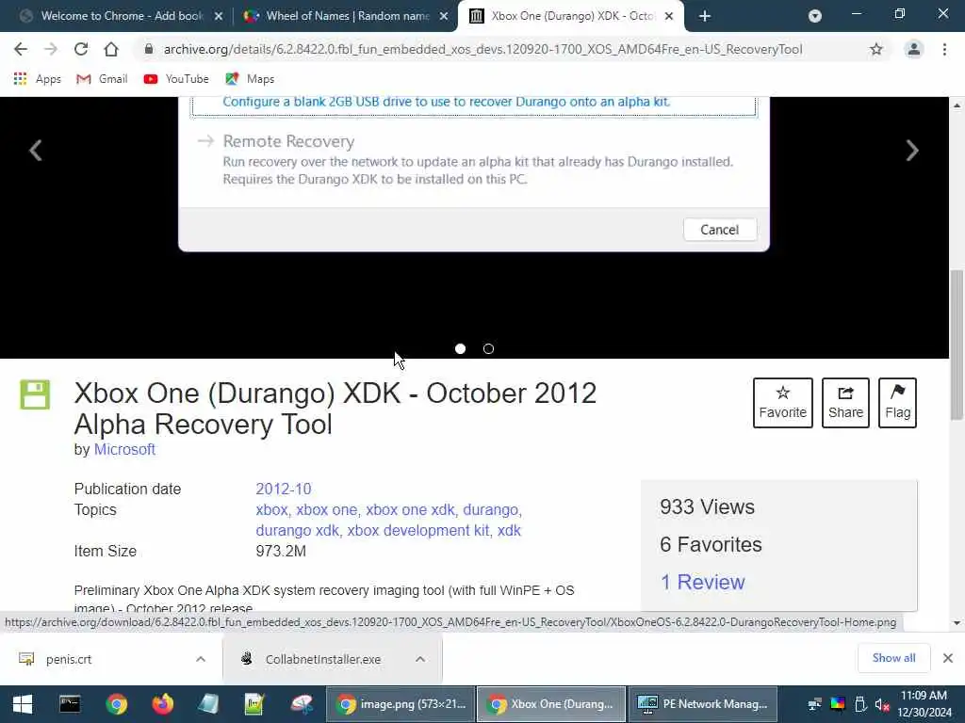This screenshot has height=723, width=965.
Task: Click the Remote Recovery option text
Action: 288,141
